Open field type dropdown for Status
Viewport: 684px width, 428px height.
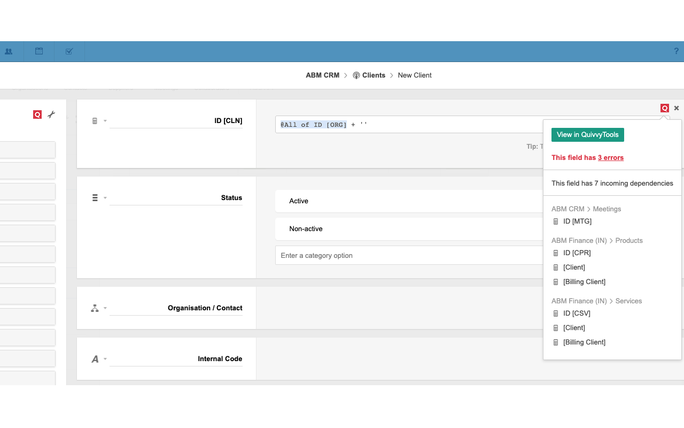pos(105,198)
